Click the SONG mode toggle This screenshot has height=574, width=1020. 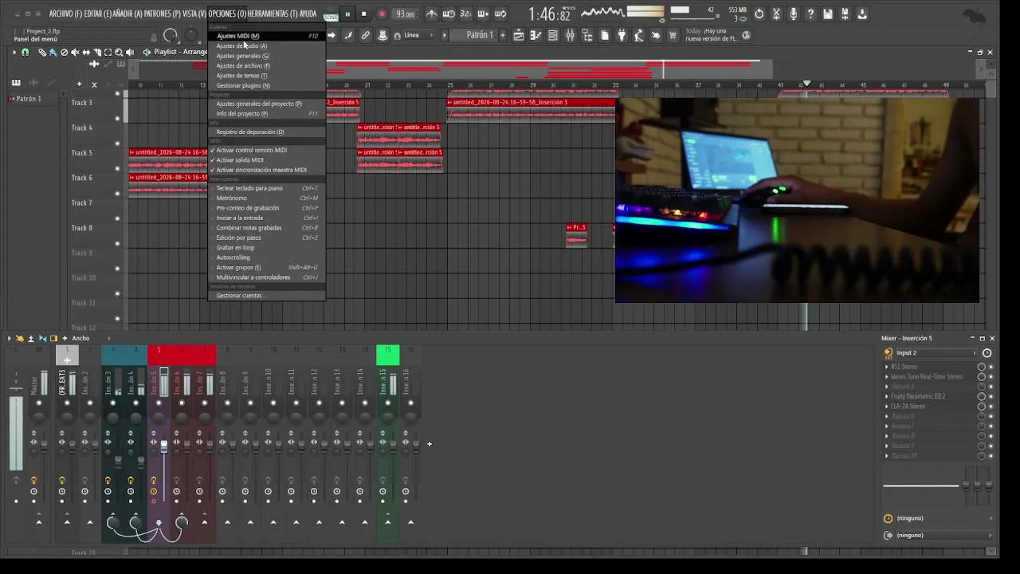331,16
